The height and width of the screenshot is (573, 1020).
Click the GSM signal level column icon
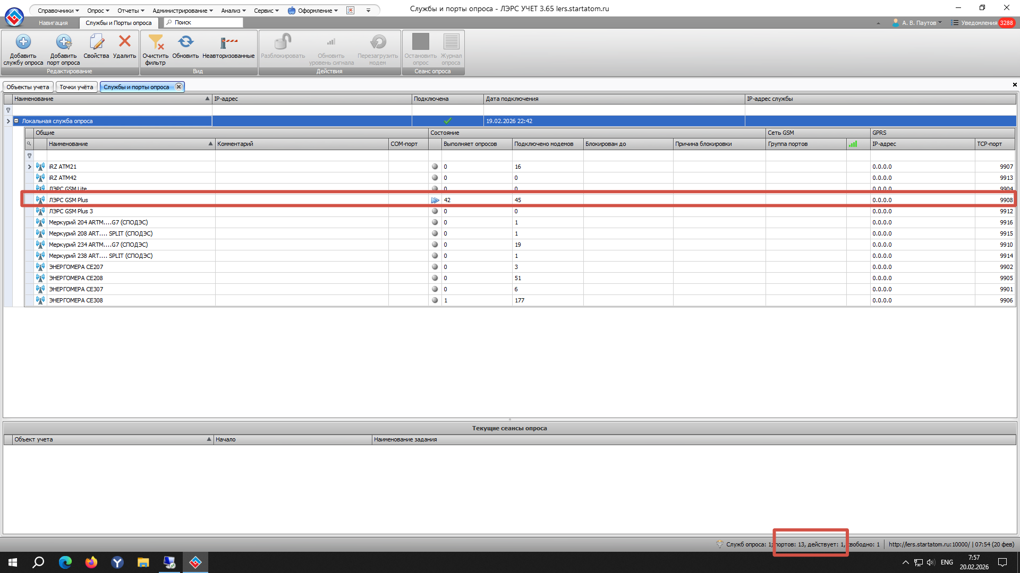(853, 144)
